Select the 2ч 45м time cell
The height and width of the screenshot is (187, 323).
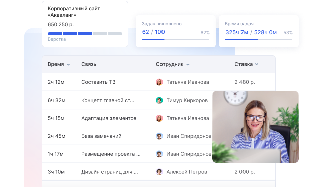coord(57,136)
